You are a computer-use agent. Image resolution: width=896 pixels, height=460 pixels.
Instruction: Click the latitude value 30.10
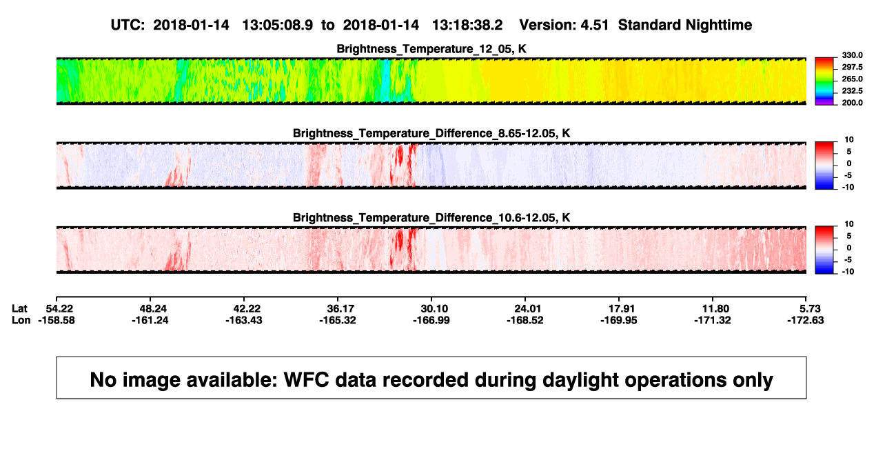[x=431, y=308]
